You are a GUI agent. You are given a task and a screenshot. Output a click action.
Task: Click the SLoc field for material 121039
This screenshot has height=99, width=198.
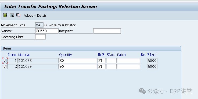coord(111,66)
